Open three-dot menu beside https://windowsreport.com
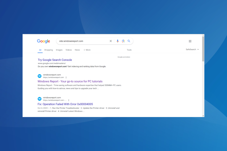This screenshot has width=227, height=151. coord(66,78)
